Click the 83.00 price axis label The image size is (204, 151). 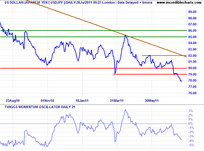(x=192, y=49)
